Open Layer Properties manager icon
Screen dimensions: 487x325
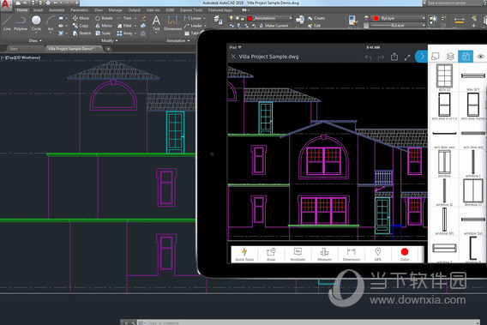tap(218, 21)
